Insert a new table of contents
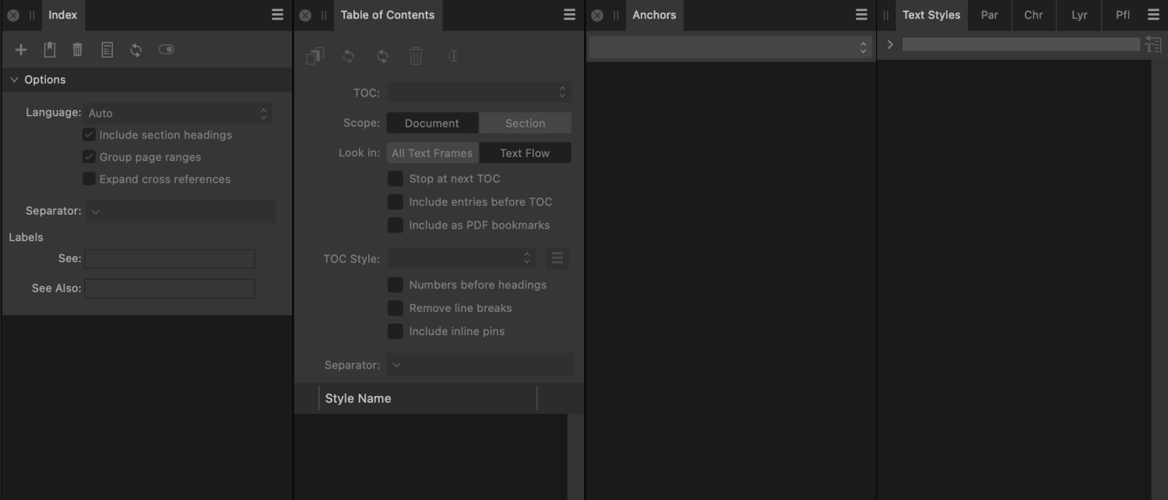This screenshot has height=500, width=1168. click(x=315, y=55)
